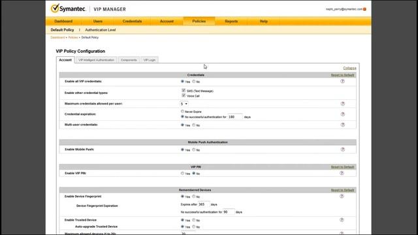Image resolution: width=418 pixels, height=235 pixels.
Task: Select Never Expire credential expiration option
Action: click(182, 112)
